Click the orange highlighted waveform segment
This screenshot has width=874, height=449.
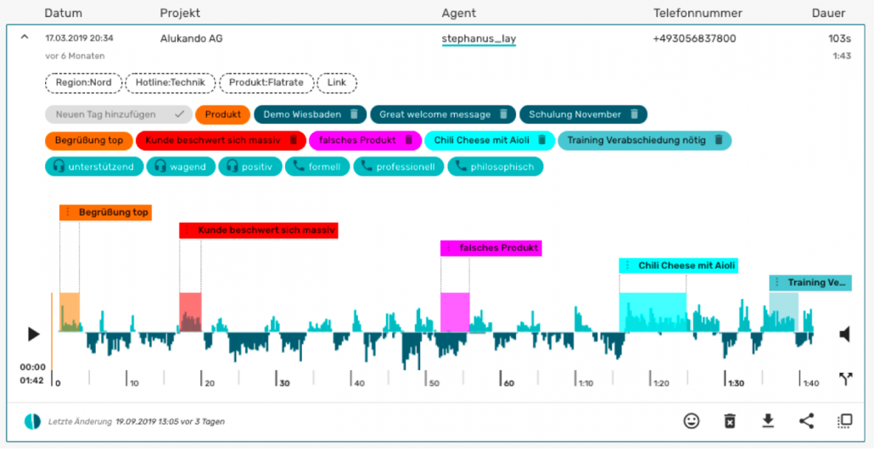70,312
